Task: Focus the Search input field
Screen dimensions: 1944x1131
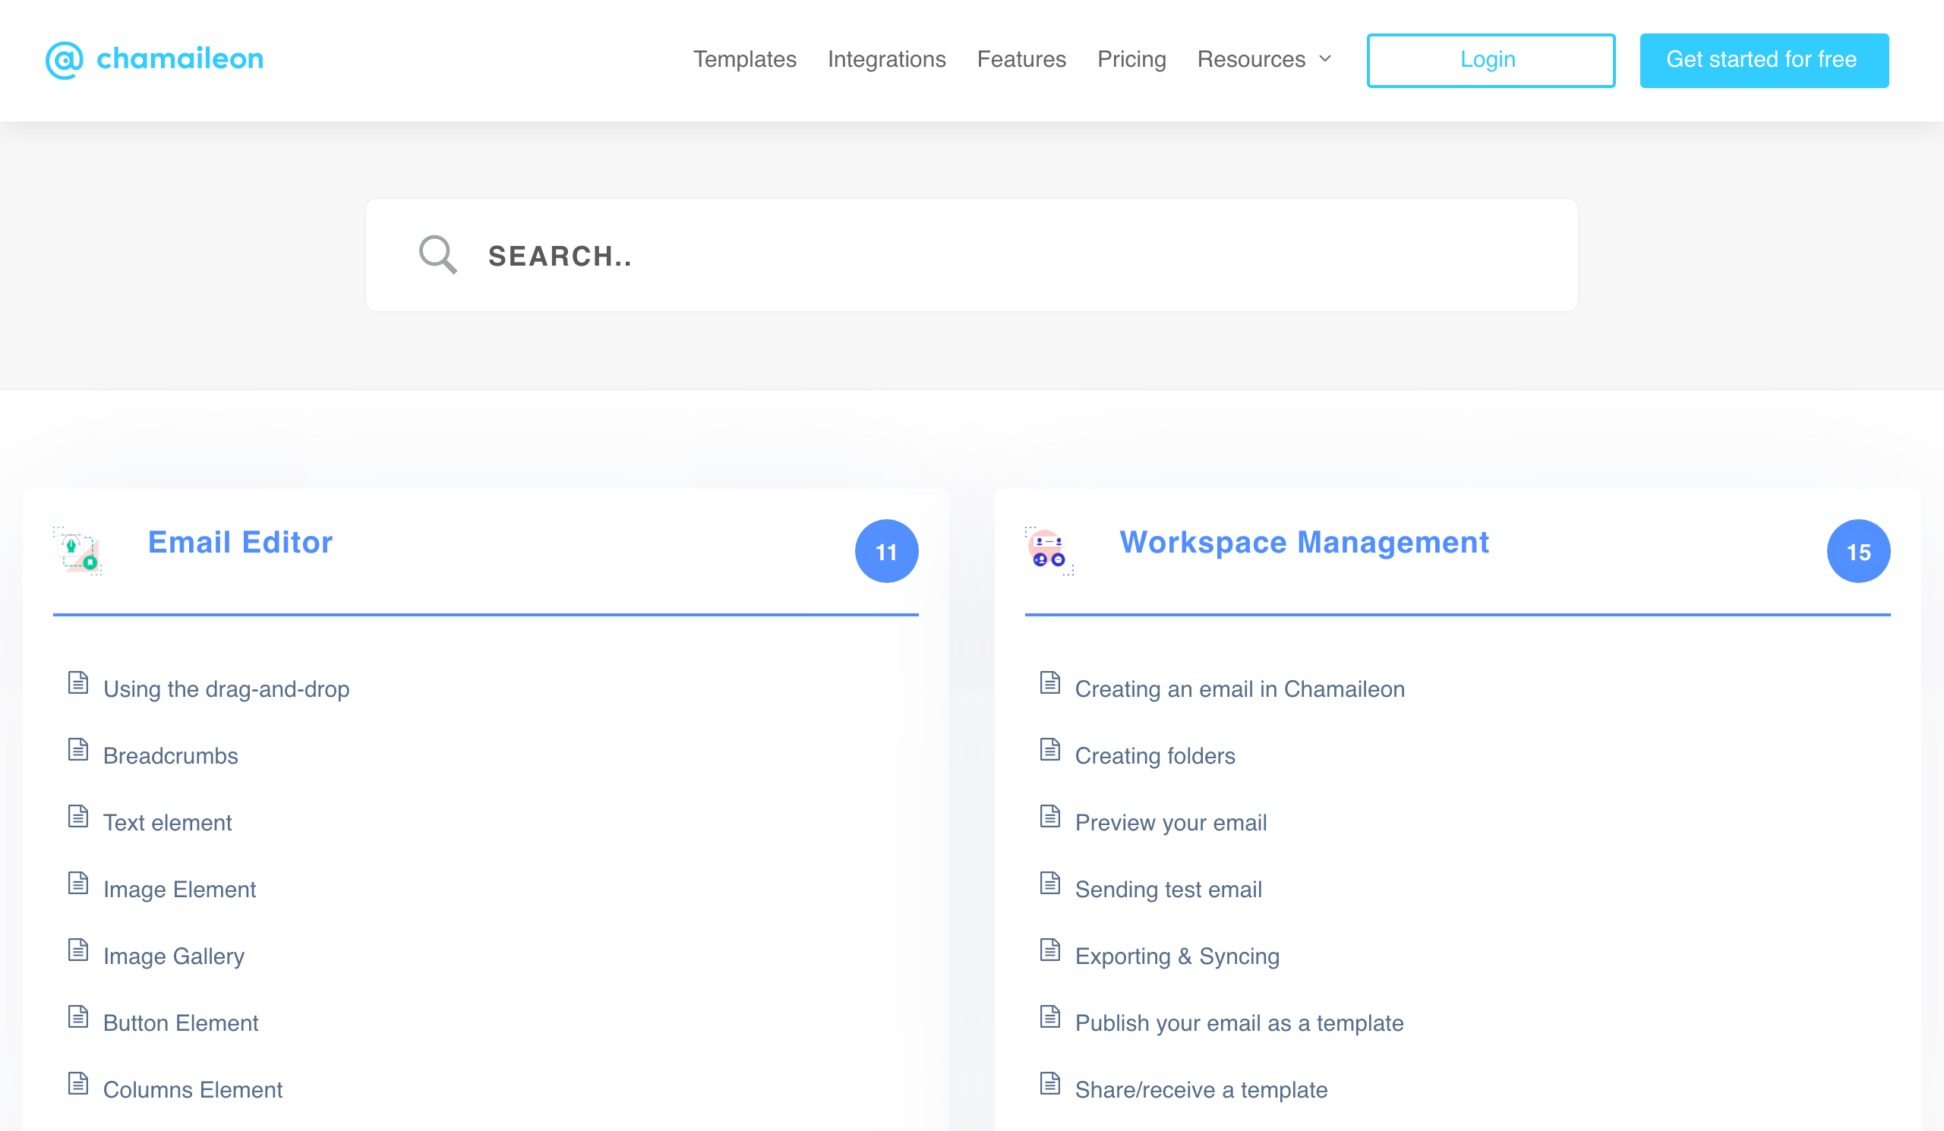Action: (971, 255)
